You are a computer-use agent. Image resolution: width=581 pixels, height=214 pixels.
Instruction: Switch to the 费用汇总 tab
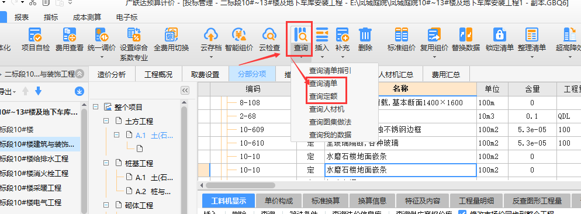click(x=446, y=74)
